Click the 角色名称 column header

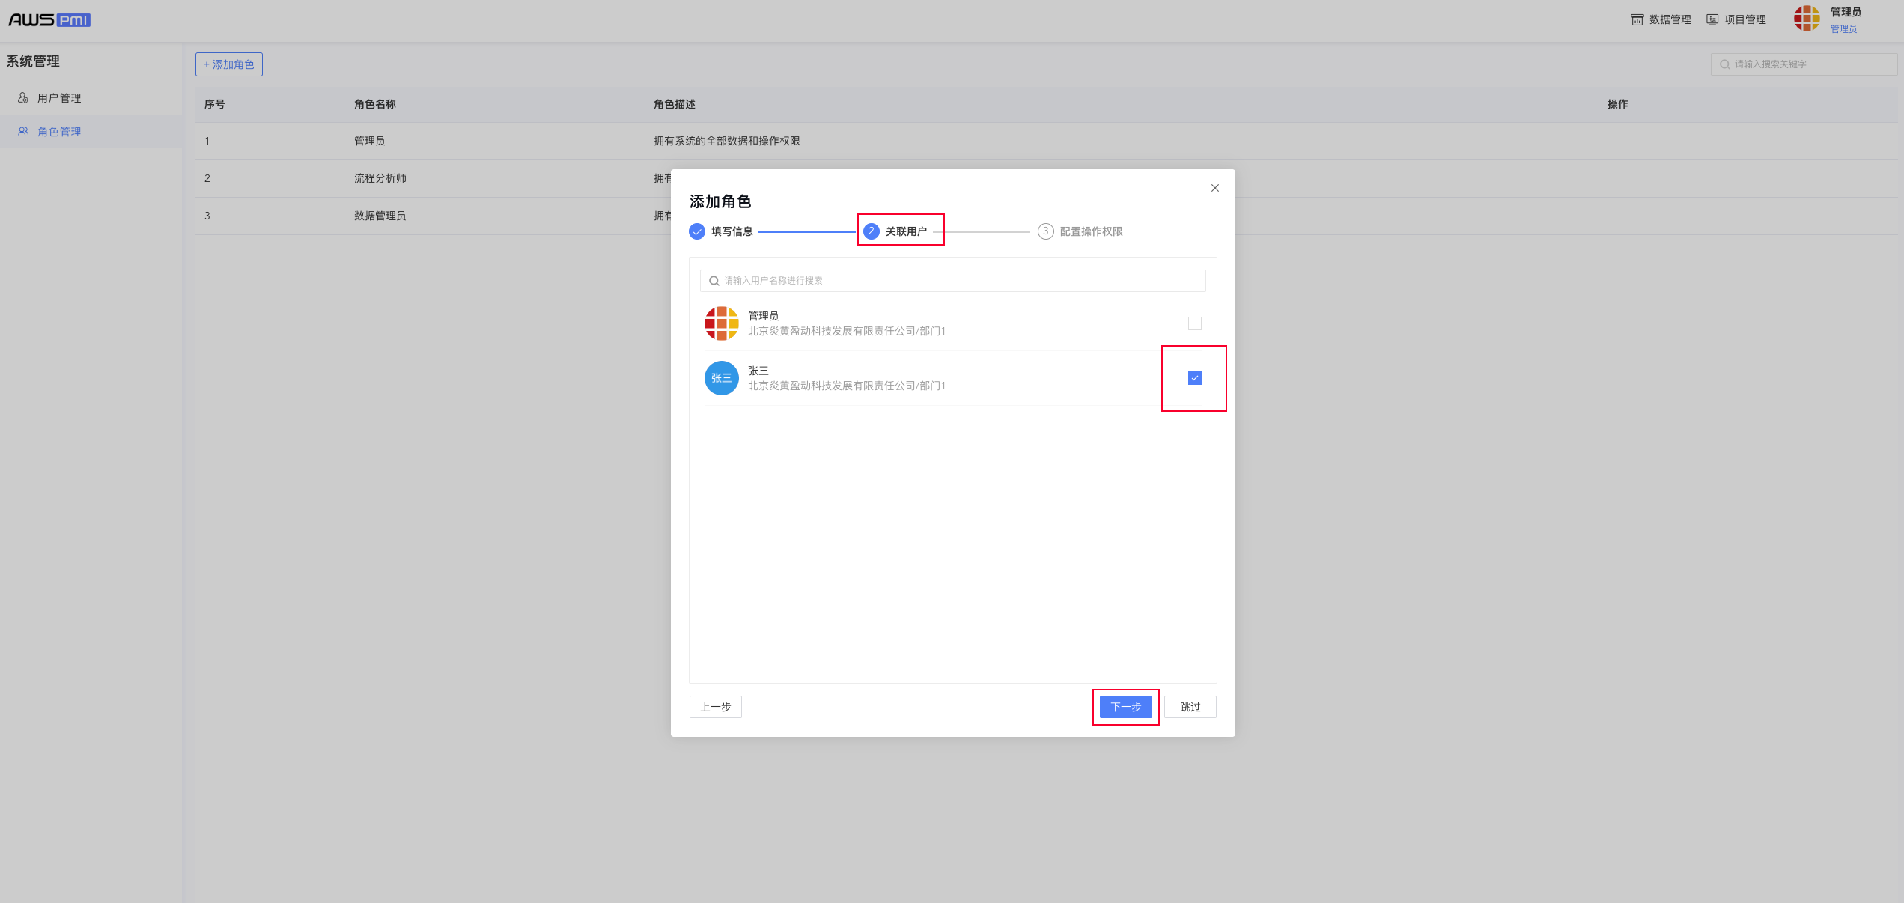click(x=375, y=104)
